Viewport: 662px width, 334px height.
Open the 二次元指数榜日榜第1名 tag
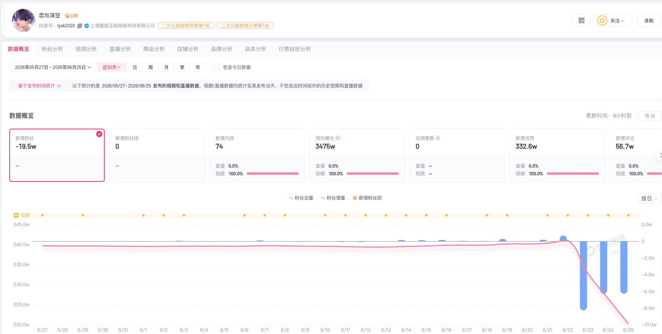tap(245, 26)
